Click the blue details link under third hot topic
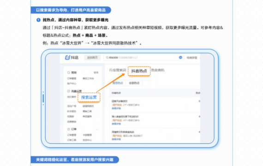Image resolution: width=263 pixels, height=166 pixels. [x=116, y=139]
